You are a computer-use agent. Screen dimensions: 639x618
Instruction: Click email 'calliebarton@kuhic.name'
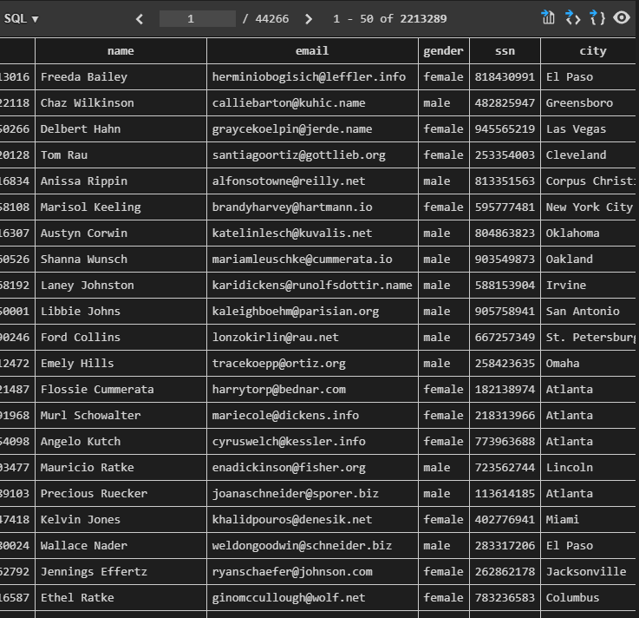tap(289, 102)
